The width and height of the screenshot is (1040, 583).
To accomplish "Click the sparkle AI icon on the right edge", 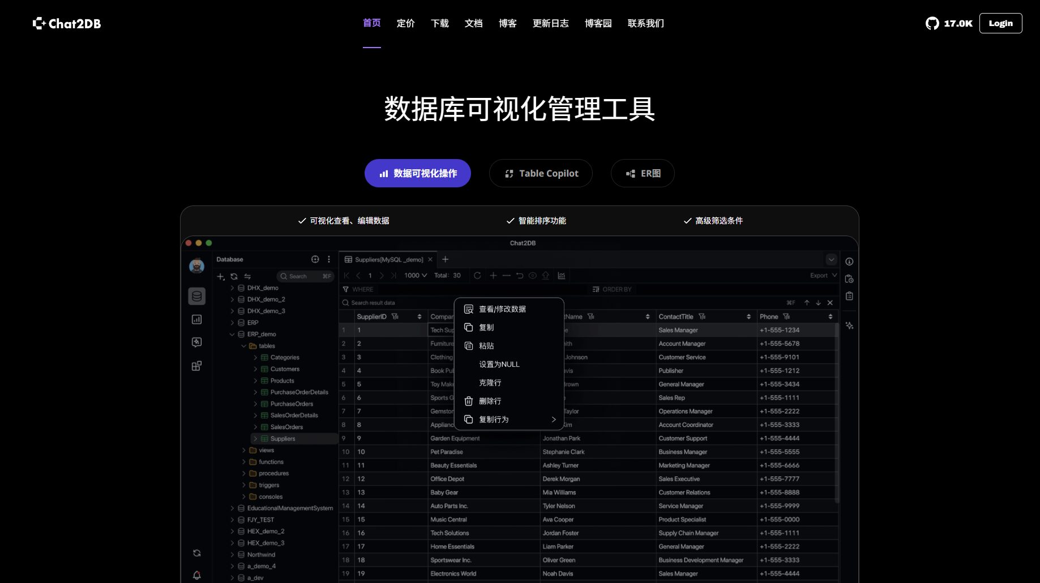I will [849, 326].
